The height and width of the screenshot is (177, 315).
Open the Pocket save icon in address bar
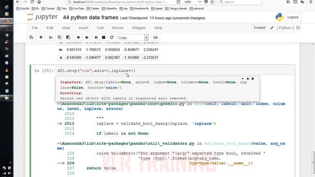pos(206,2)
